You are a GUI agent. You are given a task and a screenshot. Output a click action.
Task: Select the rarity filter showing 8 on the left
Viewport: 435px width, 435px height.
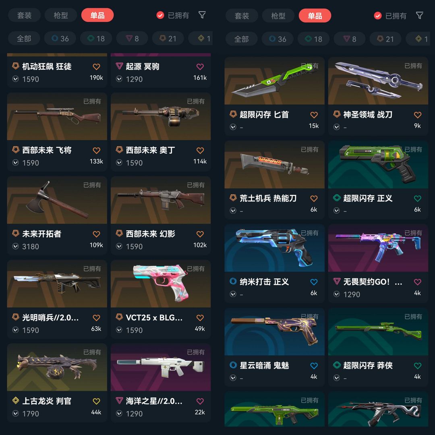click(x=132, y=38)
